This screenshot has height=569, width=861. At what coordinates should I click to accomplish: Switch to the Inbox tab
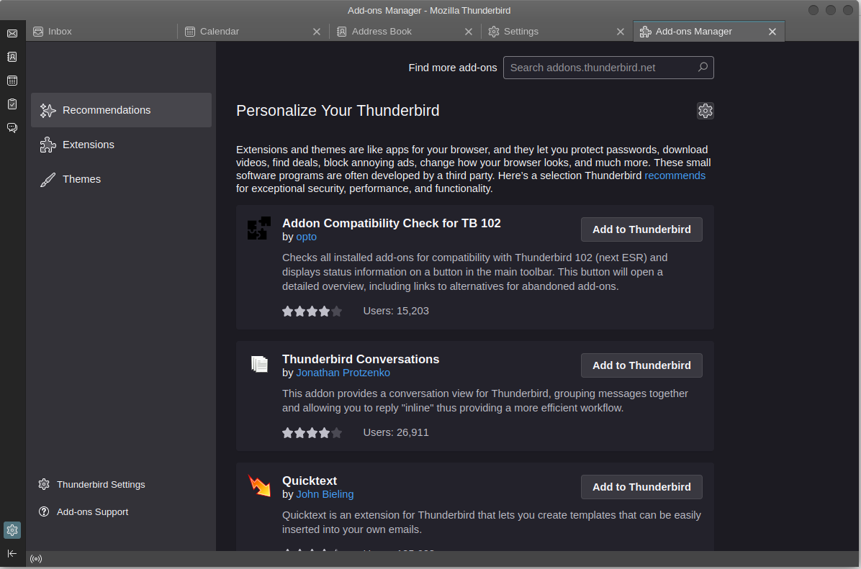[x=102, y=32]
